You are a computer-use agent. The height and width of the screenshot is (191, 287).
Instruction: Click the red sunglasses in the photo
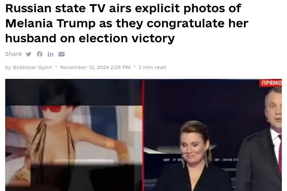[x=52, y=109]
